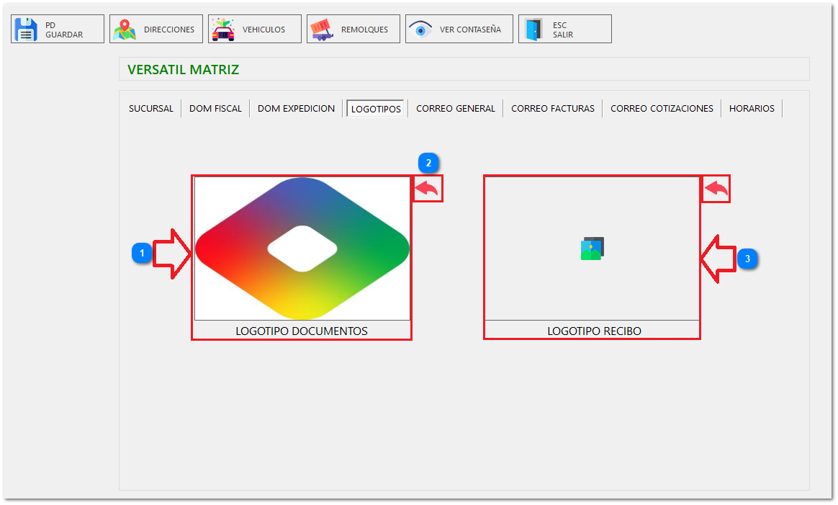Click red undo arrow beside Logotipo Documentos
This screenshot has width=838, height=505.
tap(427, 189)
